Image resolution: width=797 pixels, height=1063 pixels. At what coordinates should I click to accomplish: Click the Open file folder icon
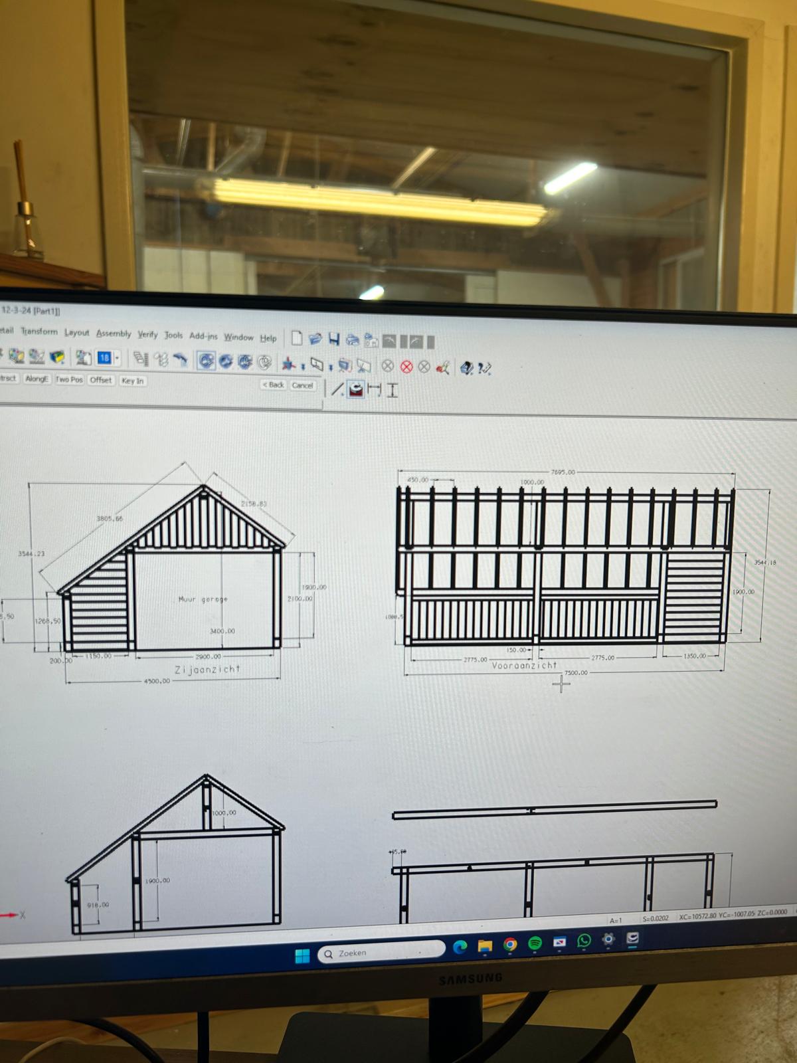click(x=315, y=339)
